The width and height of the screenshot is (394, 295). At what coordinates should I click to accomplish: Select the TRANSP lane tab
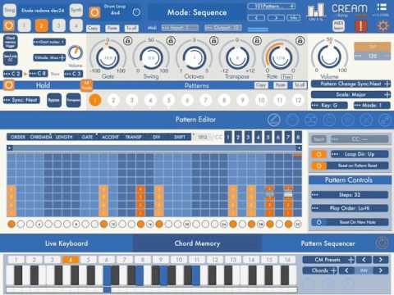134,137
